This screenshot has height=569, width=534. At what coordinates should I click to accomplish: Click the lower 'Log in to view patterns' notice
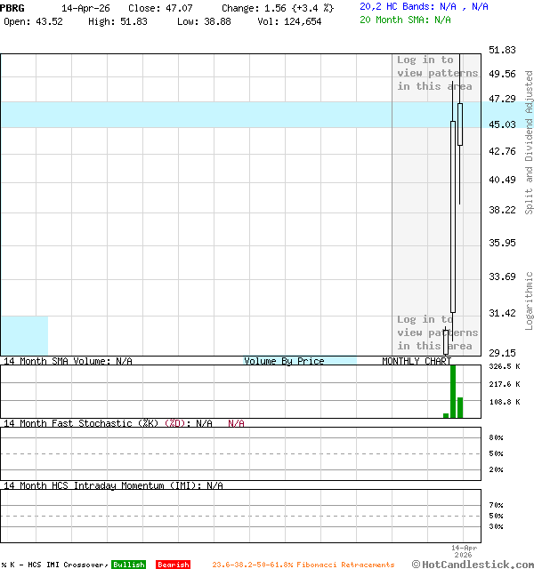tap(437, 333)
